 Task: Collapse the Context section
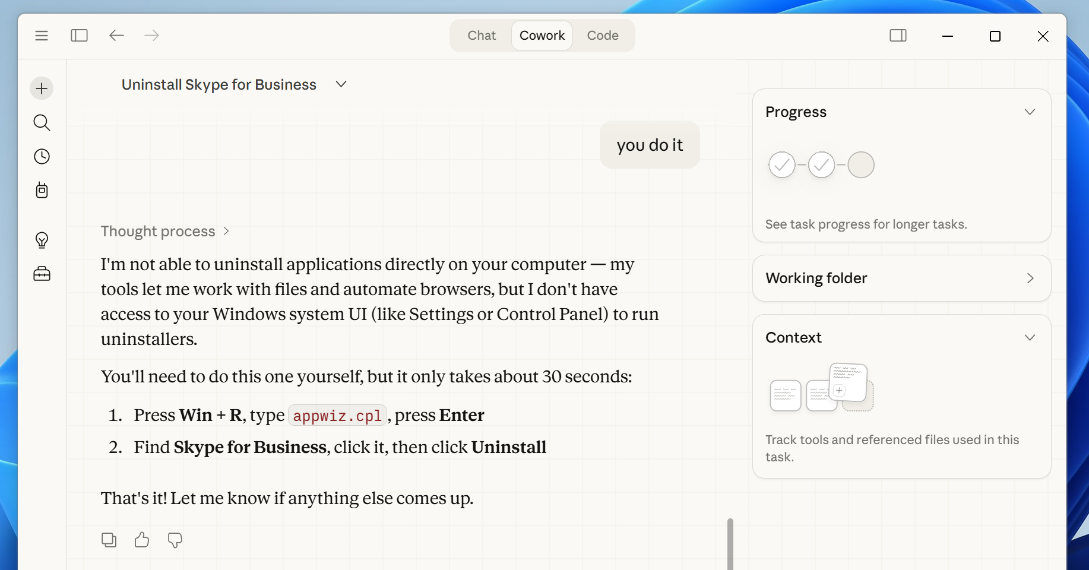(x=1030, y=338)
